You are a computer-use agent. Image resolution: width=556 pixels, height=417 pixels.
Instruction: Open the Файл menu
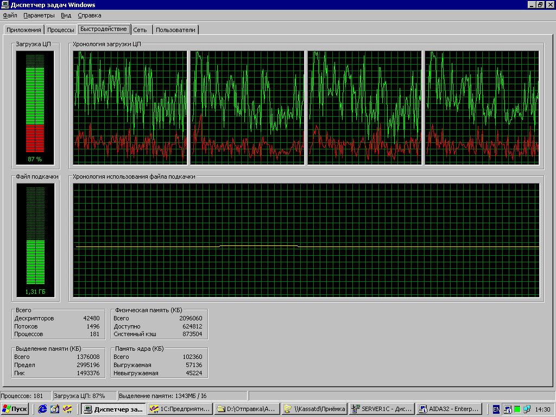pos(10,15)
